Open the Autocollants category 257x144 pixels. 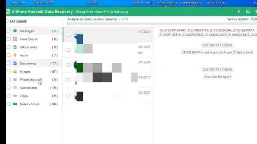[x=34, y=88]
